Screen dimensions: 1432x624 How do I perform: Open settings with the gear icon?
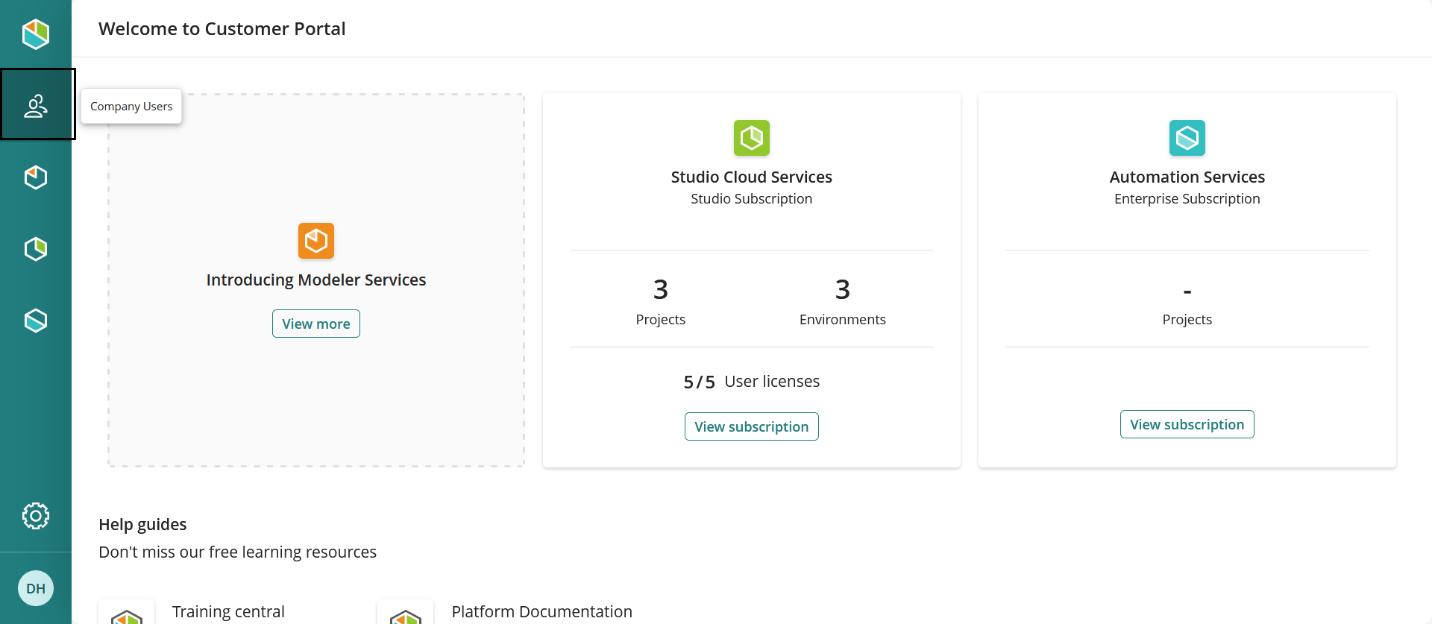click(x=36, y=516)
